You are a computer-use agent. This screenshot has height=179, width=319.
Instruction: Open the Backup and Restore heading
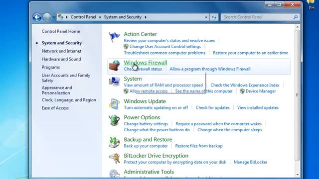[148, 140]
